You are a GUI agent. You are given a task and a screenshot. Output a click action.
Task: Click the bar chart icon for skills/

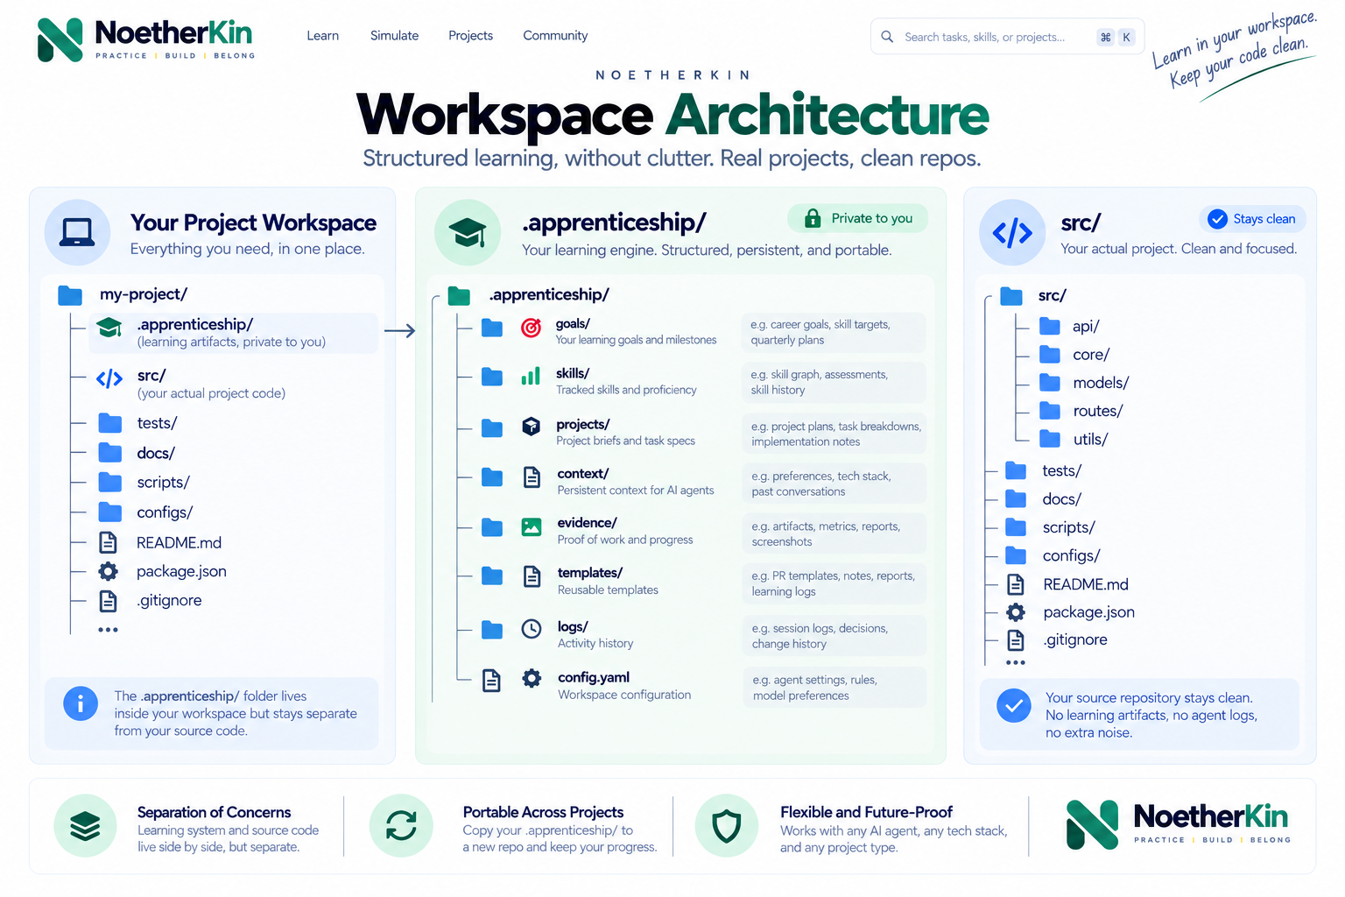531,377
